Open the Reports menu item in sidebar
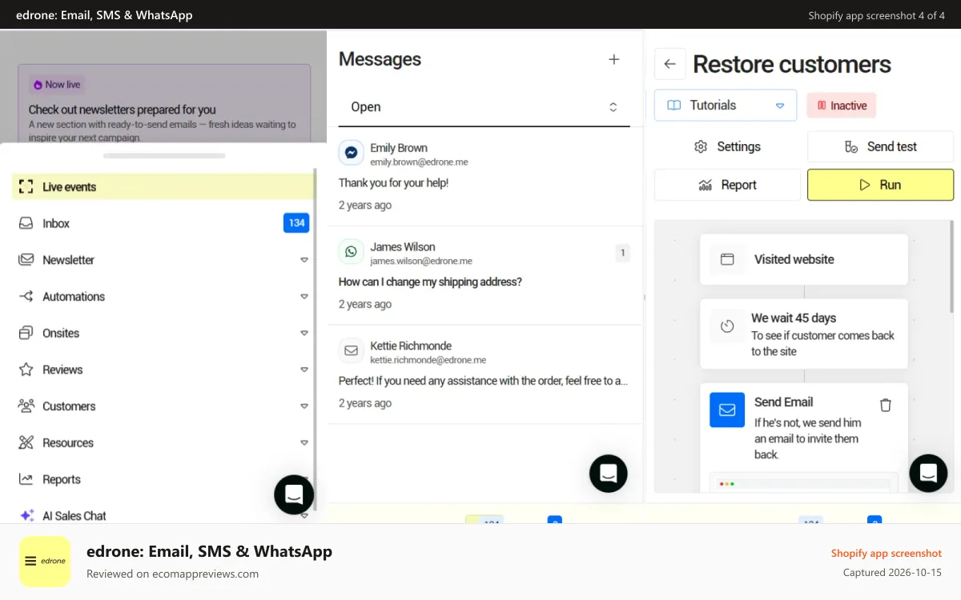The height and width of the screenshot is (600, 961). point(62,479)
